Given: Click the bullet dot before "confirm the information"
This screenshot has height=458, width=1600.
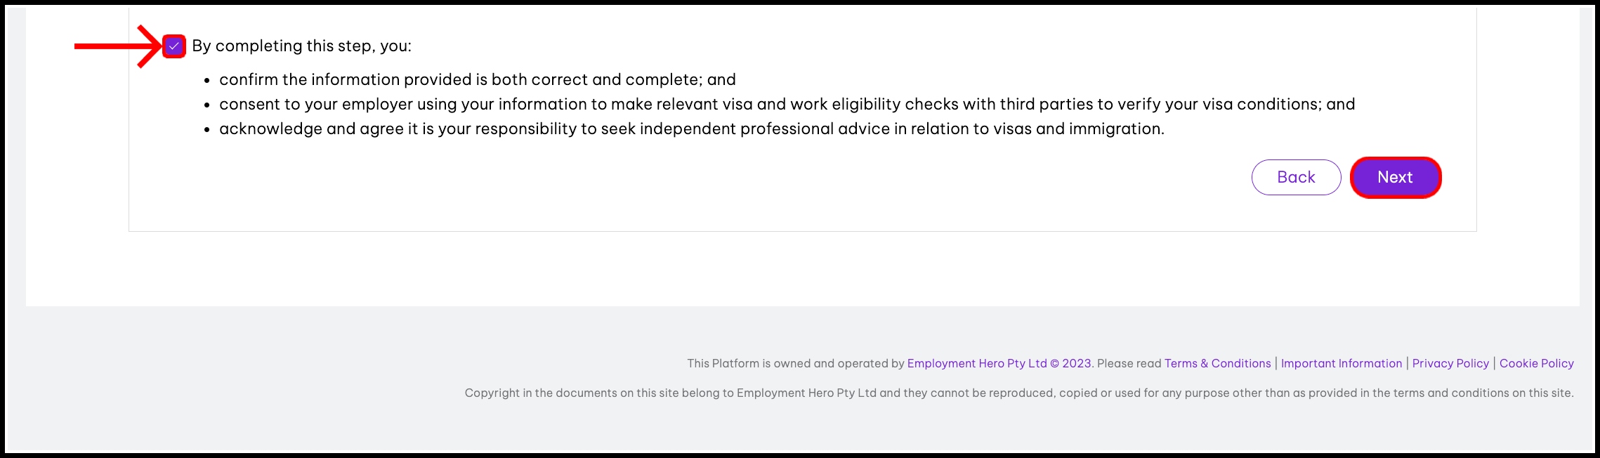Looking at the screenshot, I should coord(207,81).
